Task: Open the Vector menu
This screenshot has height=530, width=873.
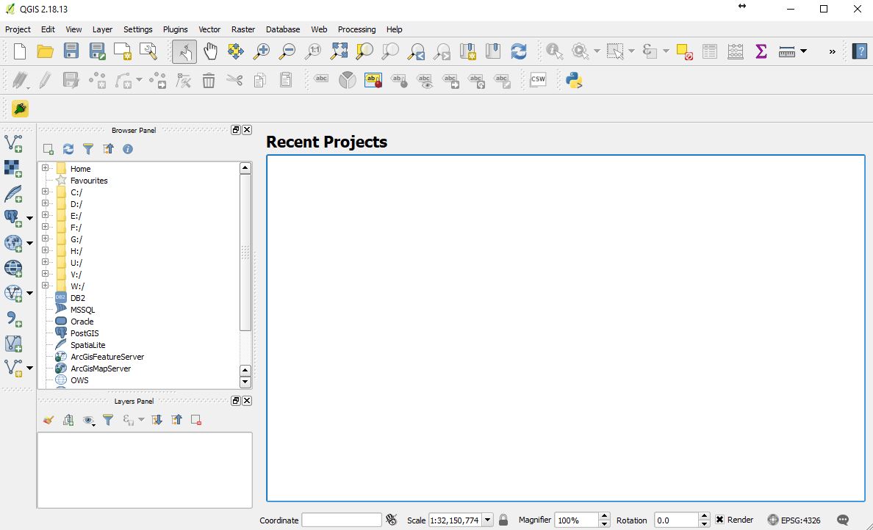Action: (209, 29)
